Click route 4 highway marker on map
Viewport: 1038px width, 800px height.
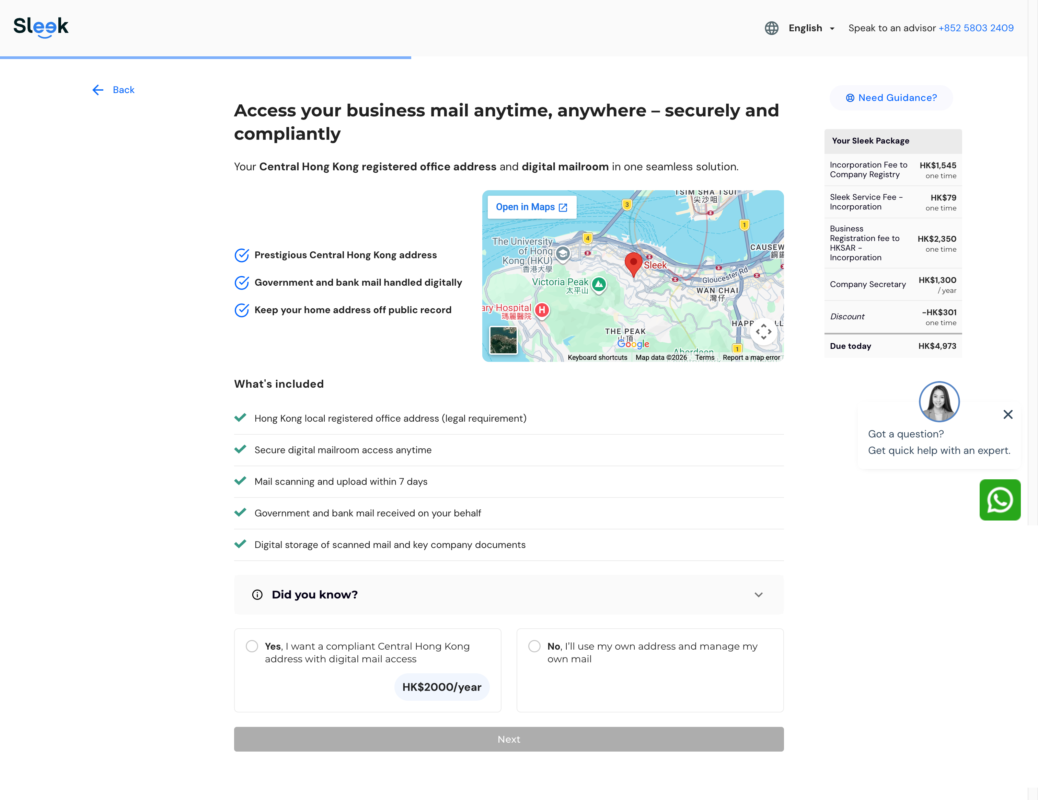click(x=587, y=238)
